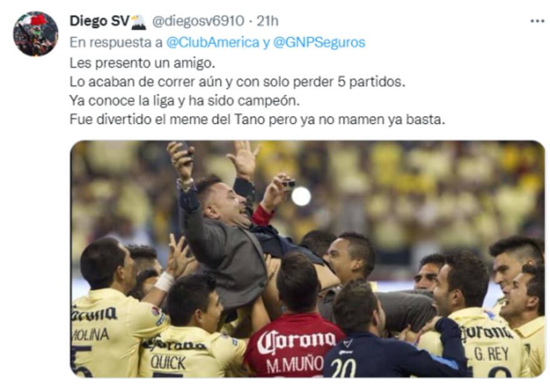Click the @diegosv6910 username handle

[x=198, y=21]
